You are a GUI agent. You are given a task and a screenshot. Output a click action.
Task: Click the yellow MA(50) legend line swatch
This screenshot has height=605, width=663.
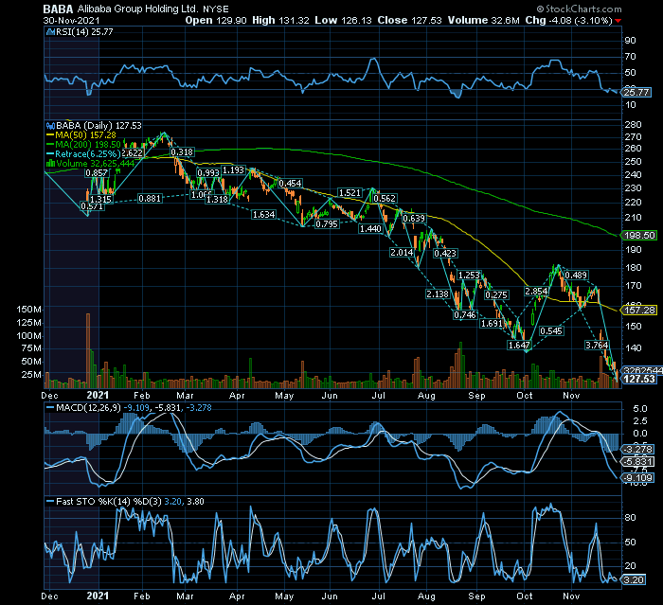click(50, 135)
